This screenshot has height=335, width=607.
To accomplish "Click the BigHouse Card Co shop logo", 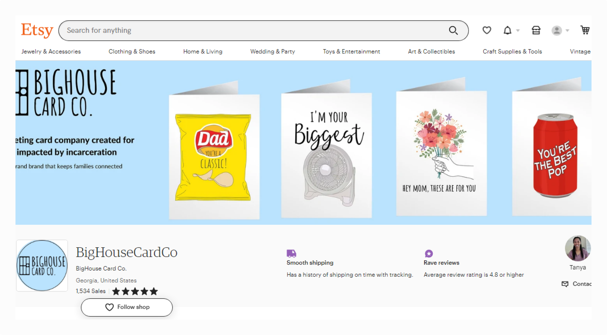I will coord(42,265).
